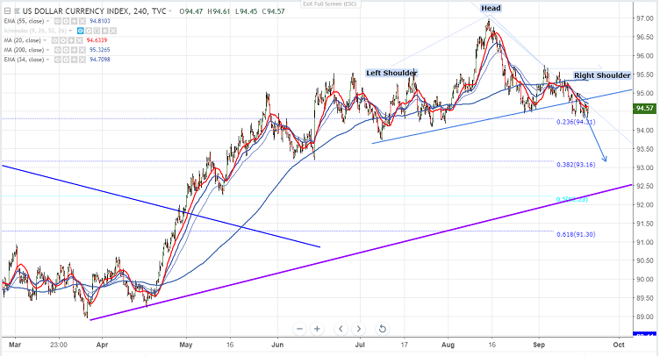
Task: Click the Aug label on the time axis
Action: [x=448, y=345]
